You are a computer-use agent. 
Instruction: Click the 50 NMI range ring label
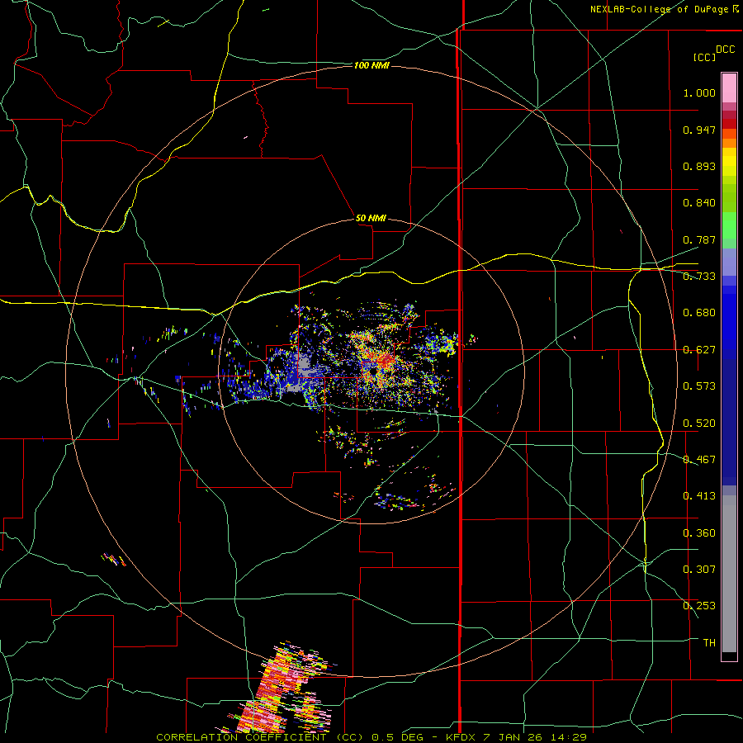371,219
